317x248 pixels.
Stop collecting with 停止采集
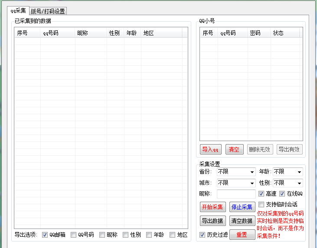242,207
